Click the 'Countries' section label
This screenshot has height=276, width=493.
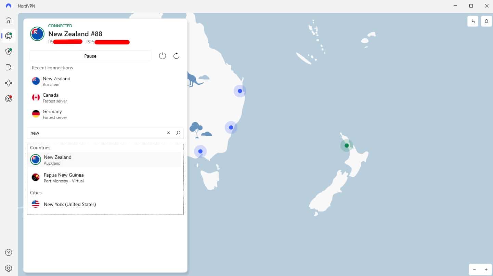pos(40,148)
